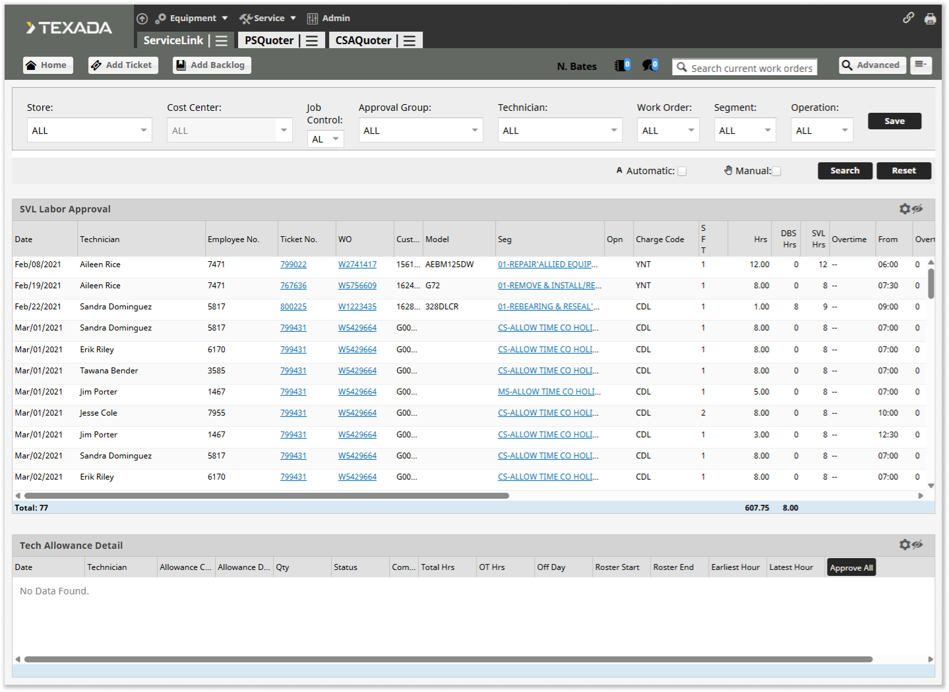The image size is (949, 692).
Task: Open ticket link 799022
Action: (293, 265)
